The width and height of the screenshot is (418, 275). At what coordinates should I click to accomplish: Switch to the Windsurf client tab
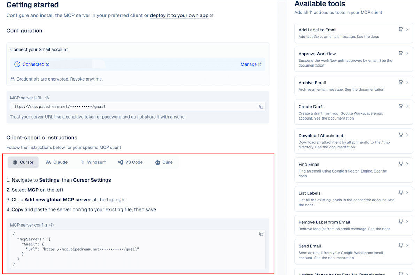coord(93,162)
